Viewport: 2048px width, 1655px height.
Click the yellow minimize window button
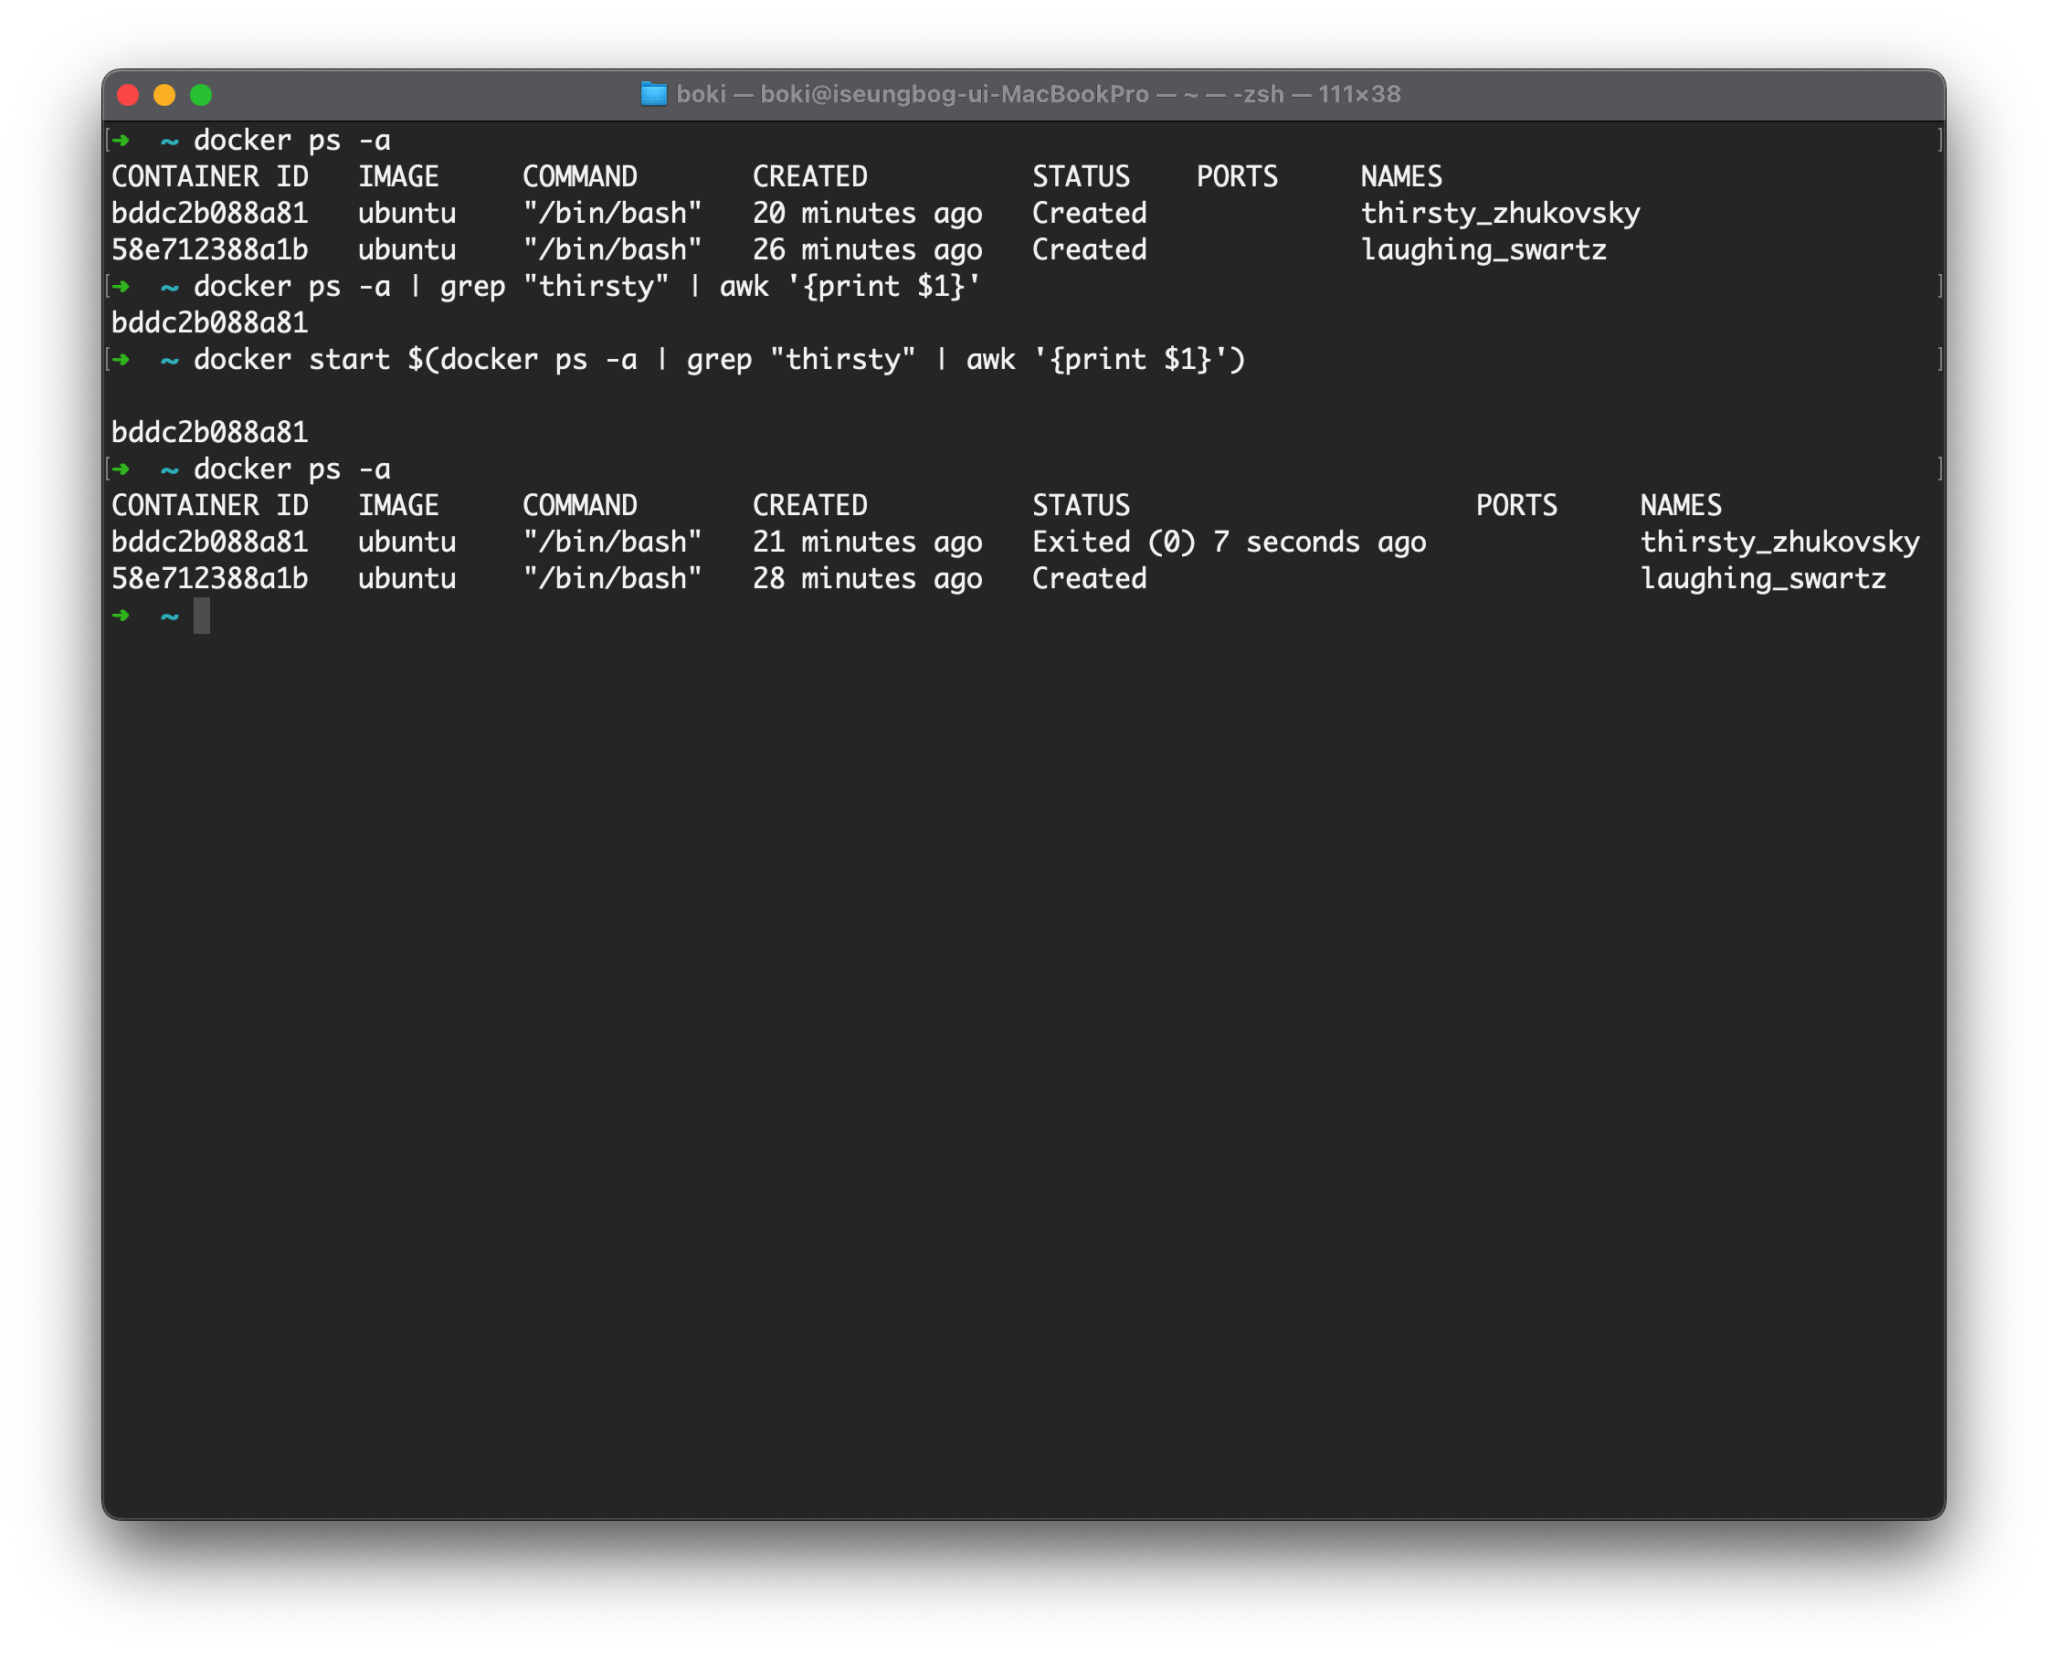tap(164, 94)
